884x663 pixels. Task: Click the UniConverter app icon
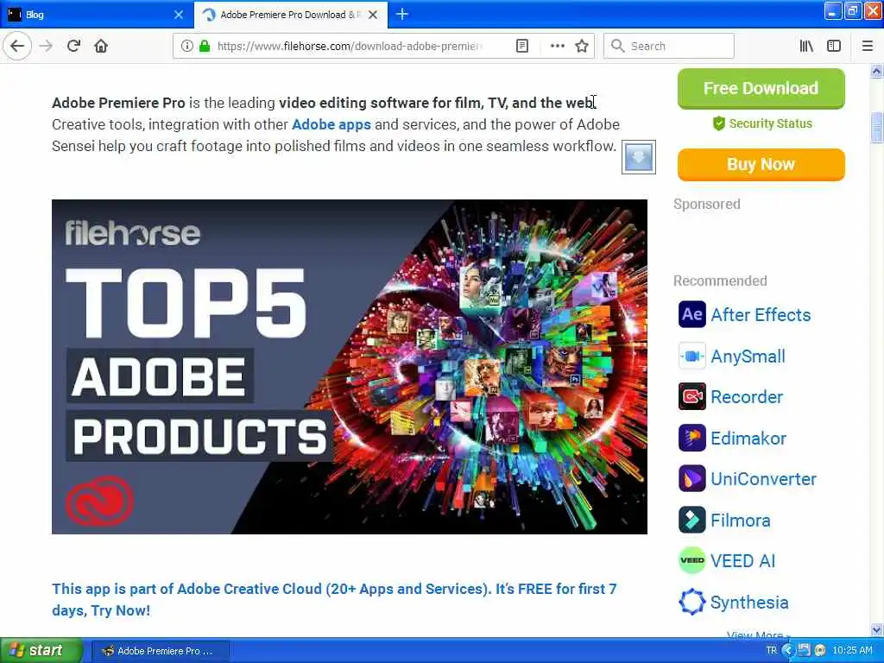(691, 478)
